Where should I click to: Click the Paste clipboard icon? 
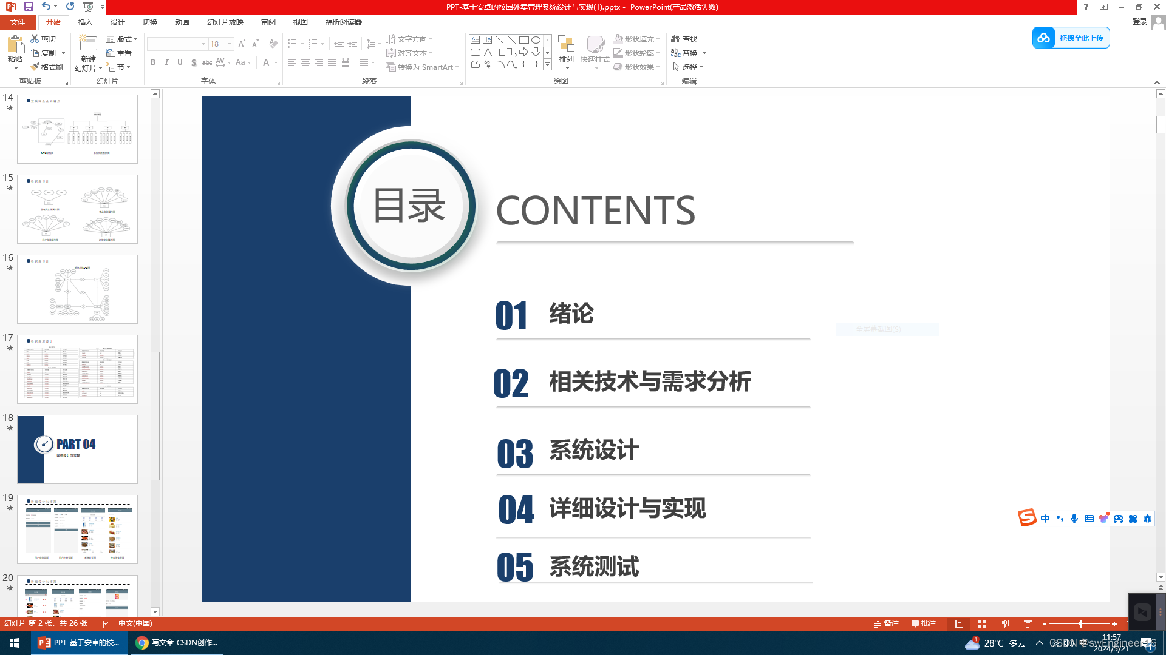pos(15,45)
